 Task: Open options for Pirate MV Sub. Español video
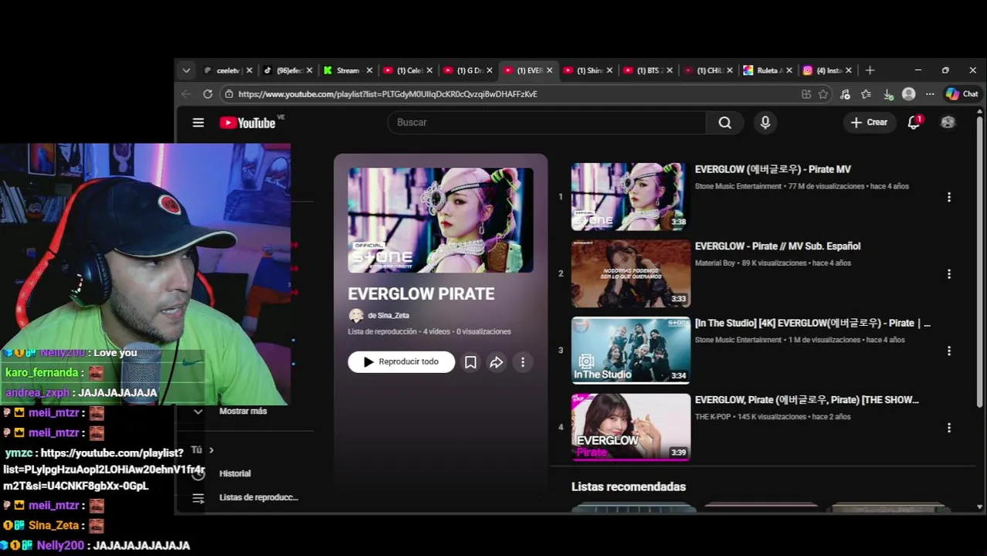click(949, 273)
